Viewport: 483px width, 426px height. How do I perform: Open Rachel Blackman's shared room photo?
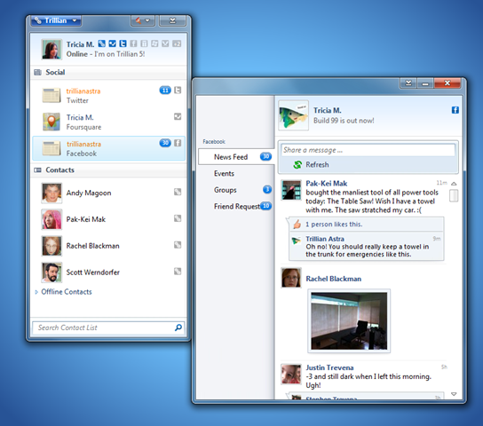[349, 321]
